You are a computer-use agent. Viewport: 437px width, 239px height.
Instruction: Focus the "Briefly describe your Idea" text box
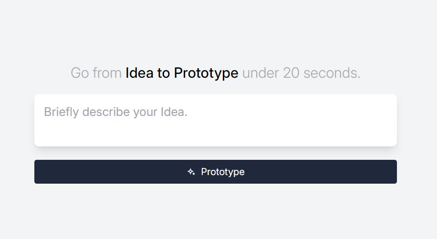pos(216,120)
